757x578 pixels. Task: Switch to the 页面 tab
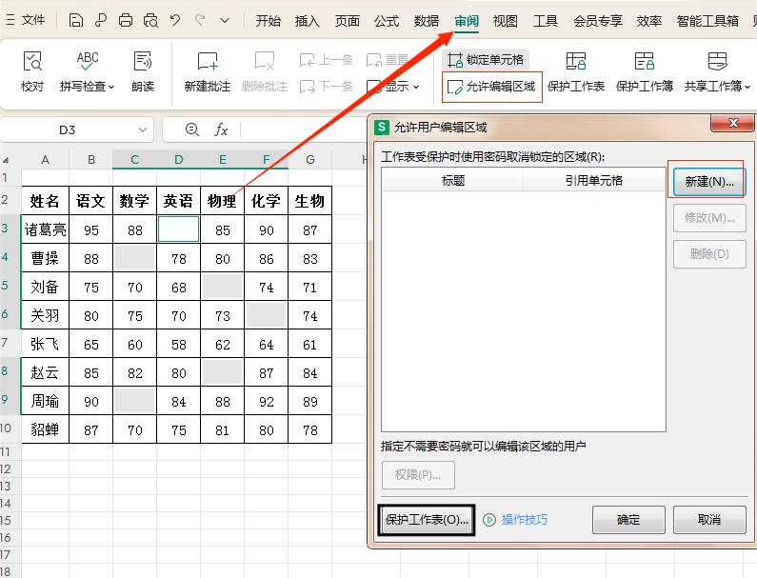click(x=348, y=21)
